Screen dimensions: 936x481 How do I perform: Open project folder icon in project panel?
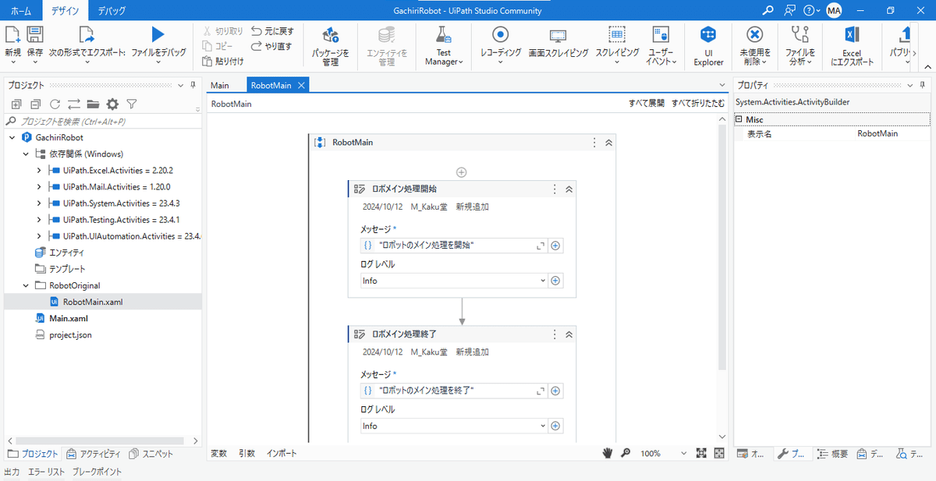(93, 104)
